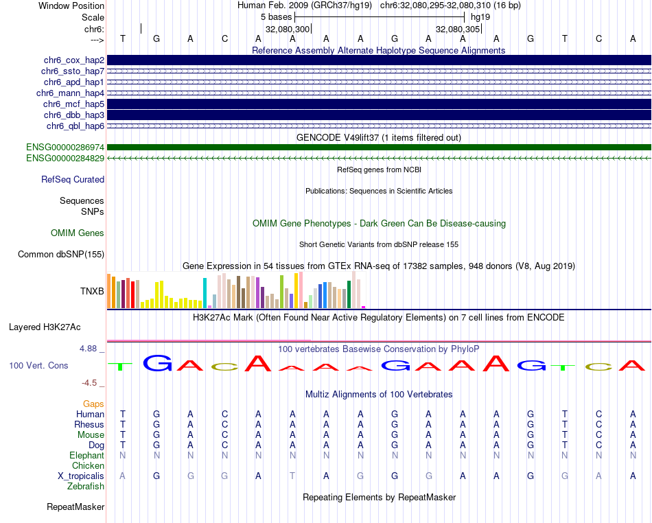The height and width of the screenshot is (523, 652).
Task: Click the RefSeq Curated track label
Action: click(73, 180)
